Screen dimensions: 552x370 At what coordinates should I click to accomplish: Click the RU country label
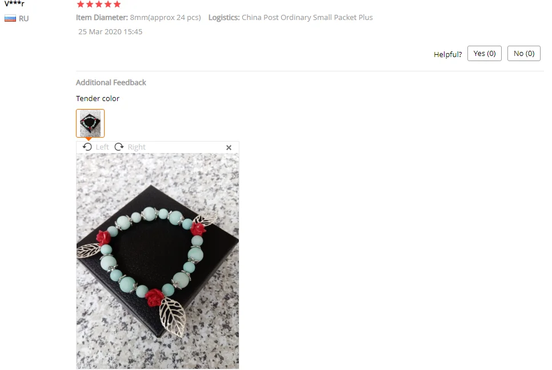[24, 19]
